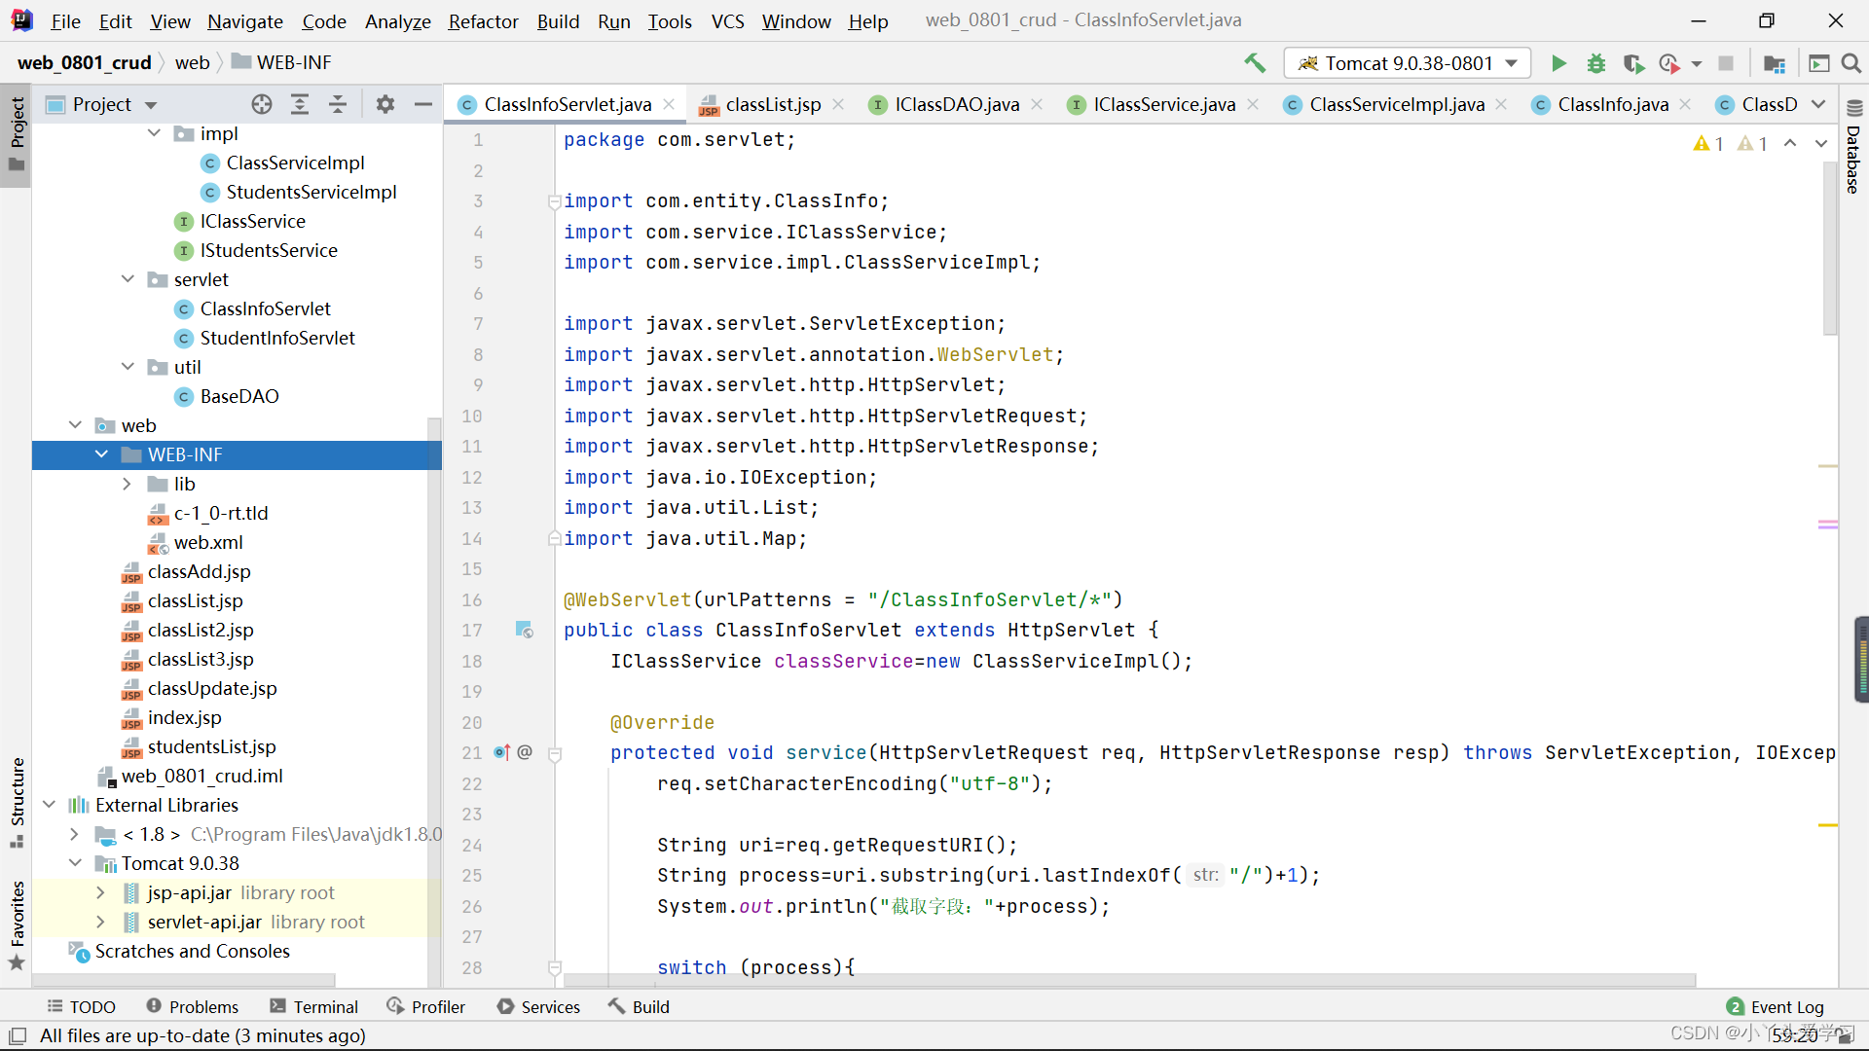Click the status bar tool window toggle icon
This screenshot has height=1051, width=1869.
click(x=18, y=1035)
